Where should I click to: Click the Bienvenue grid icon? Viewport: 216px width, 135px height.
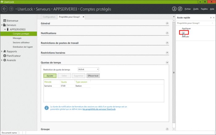(5, 21)
